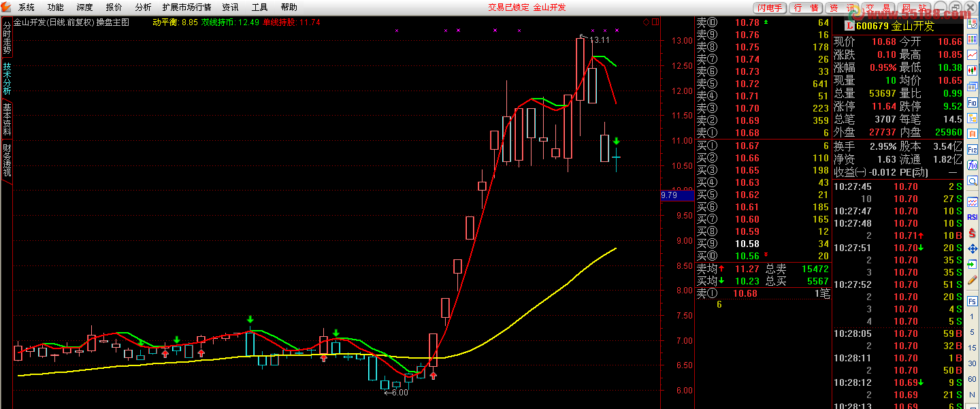This screenshot has width=980, height=409.
Task: Open the 报价 menu
Action: (114, 7)
